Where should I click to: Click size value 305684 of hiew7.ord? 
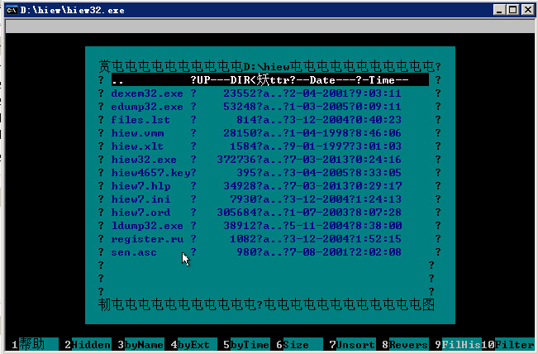click(x=236, y=213)
